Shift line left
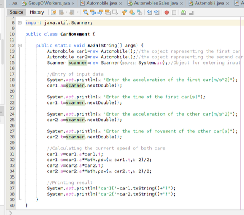Screen dimensions: 244x215 (149, 12)
